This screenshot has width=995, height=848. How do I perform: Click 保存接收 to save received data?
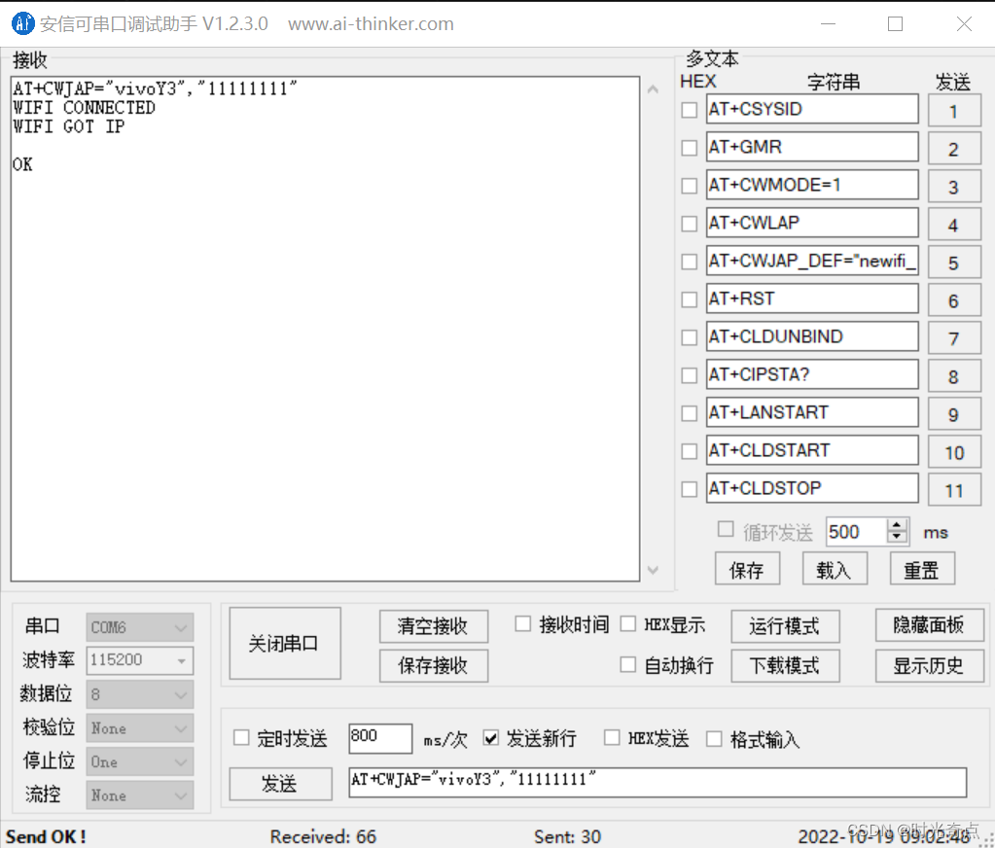click(434, 665)
